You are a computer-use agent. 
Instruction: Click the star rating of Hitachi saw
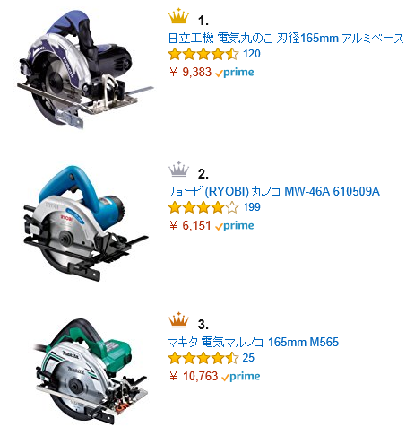[203, 55]
